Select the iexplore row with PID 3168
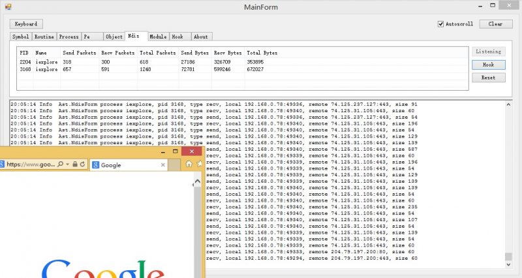Viewport: 522px width, 278px height. (x=243, y=69)
